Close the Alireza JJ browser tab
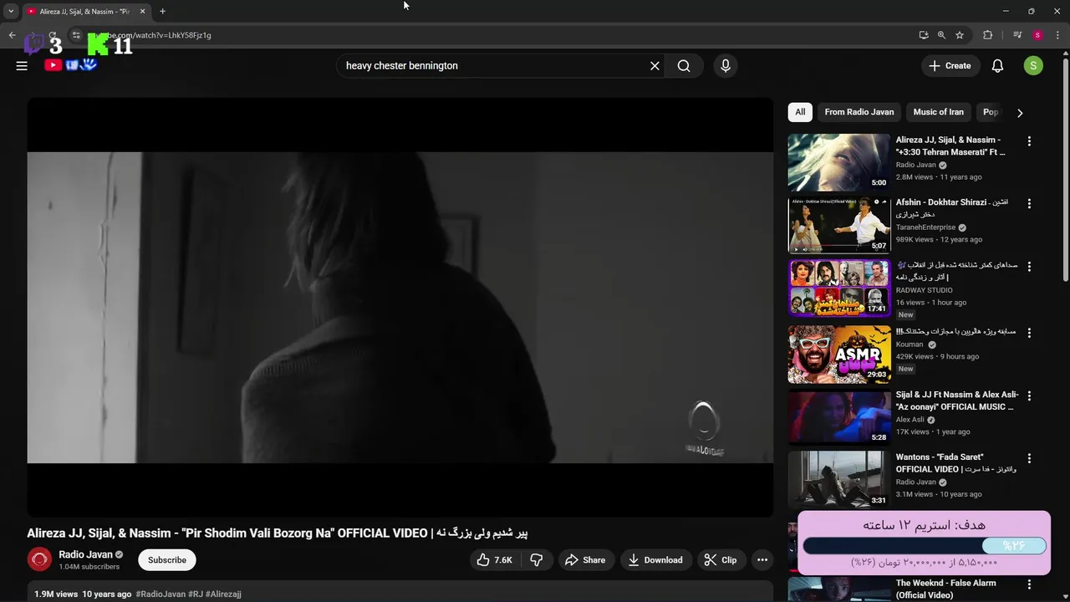Image resolution: width=1070 pixels, height=602 pixels. pos(142,12)
